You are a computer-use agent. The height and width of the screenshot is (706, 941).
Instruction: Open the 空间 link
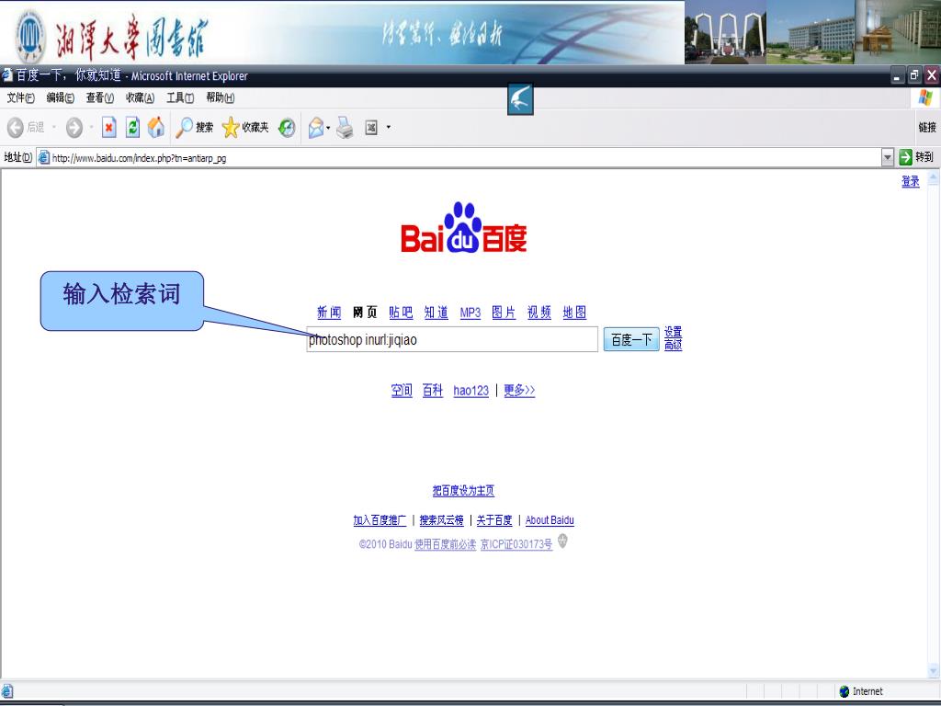click(x=402, y=391)
